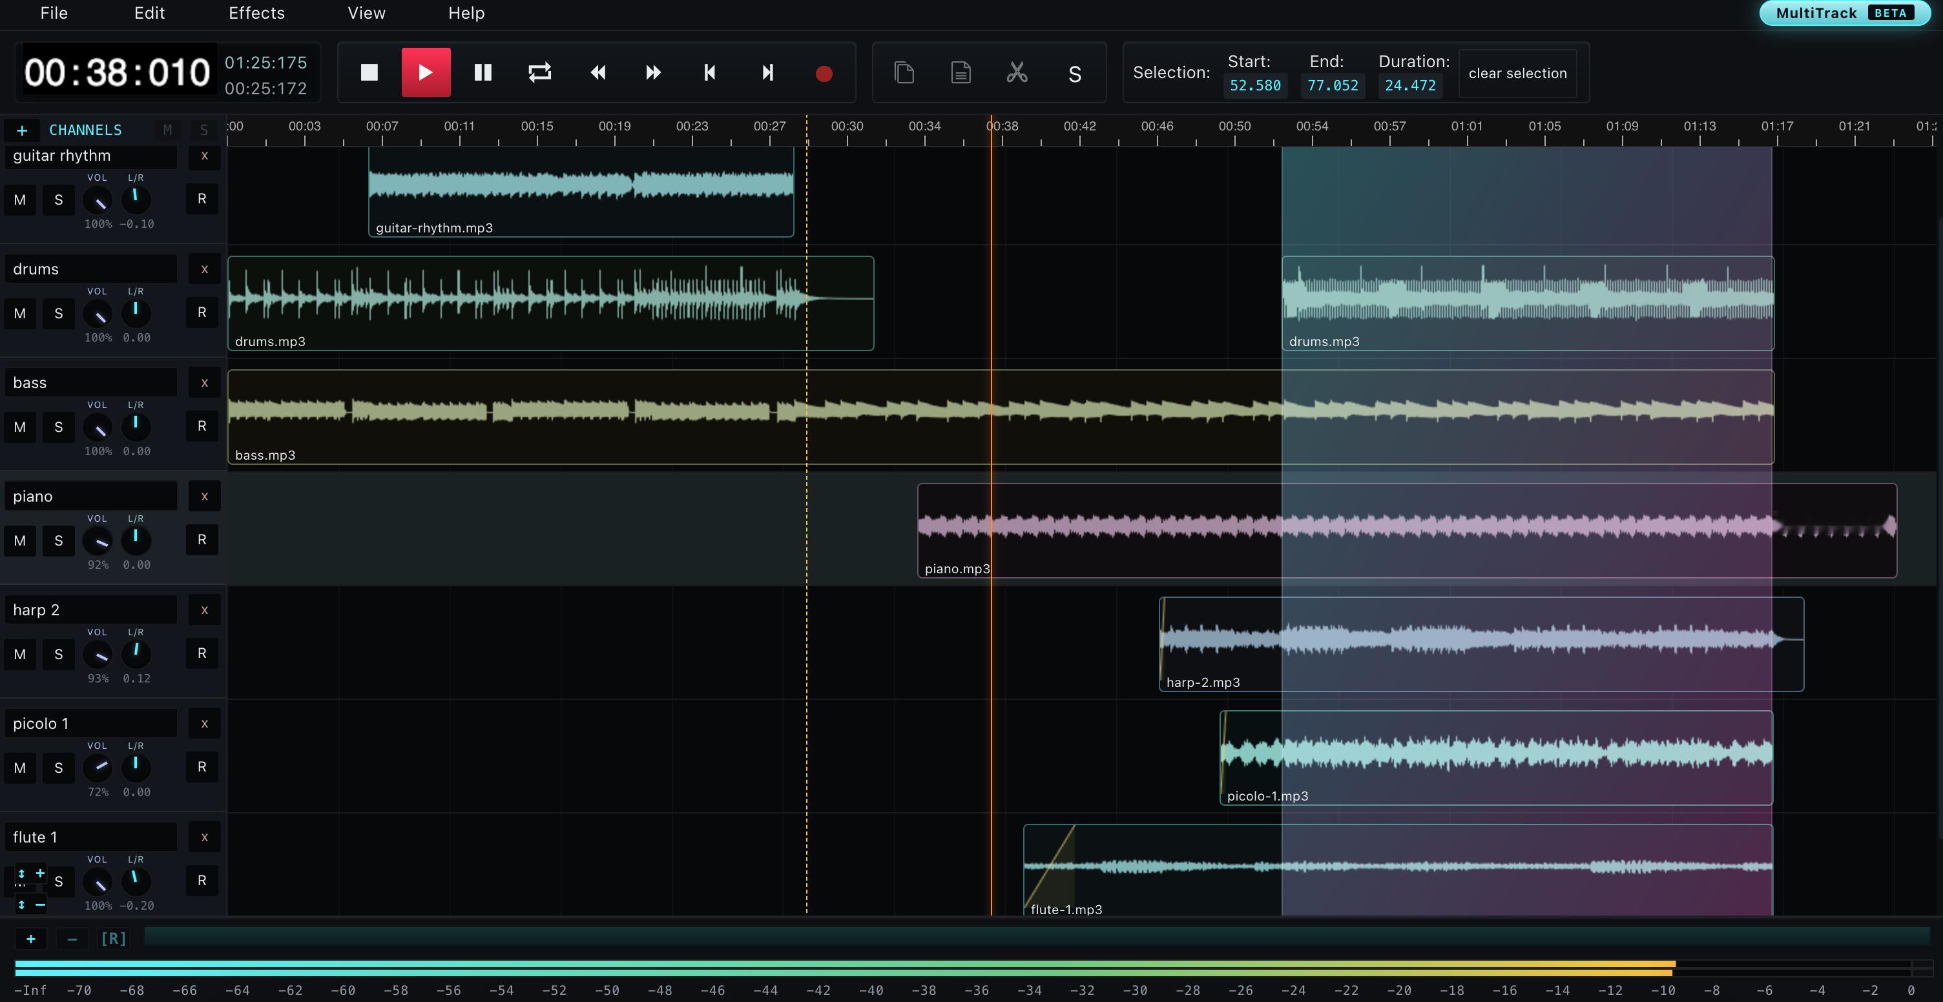Click the Stop playback button
The image size is (1943, 1002).
pos(369,72)
